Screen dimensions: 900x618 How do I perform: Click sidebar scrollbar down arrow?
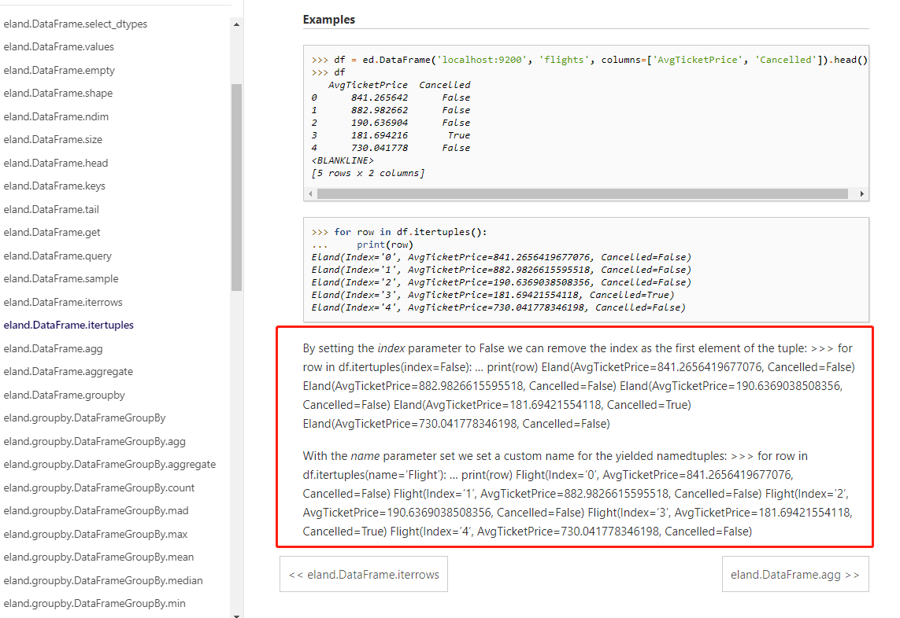236,615
